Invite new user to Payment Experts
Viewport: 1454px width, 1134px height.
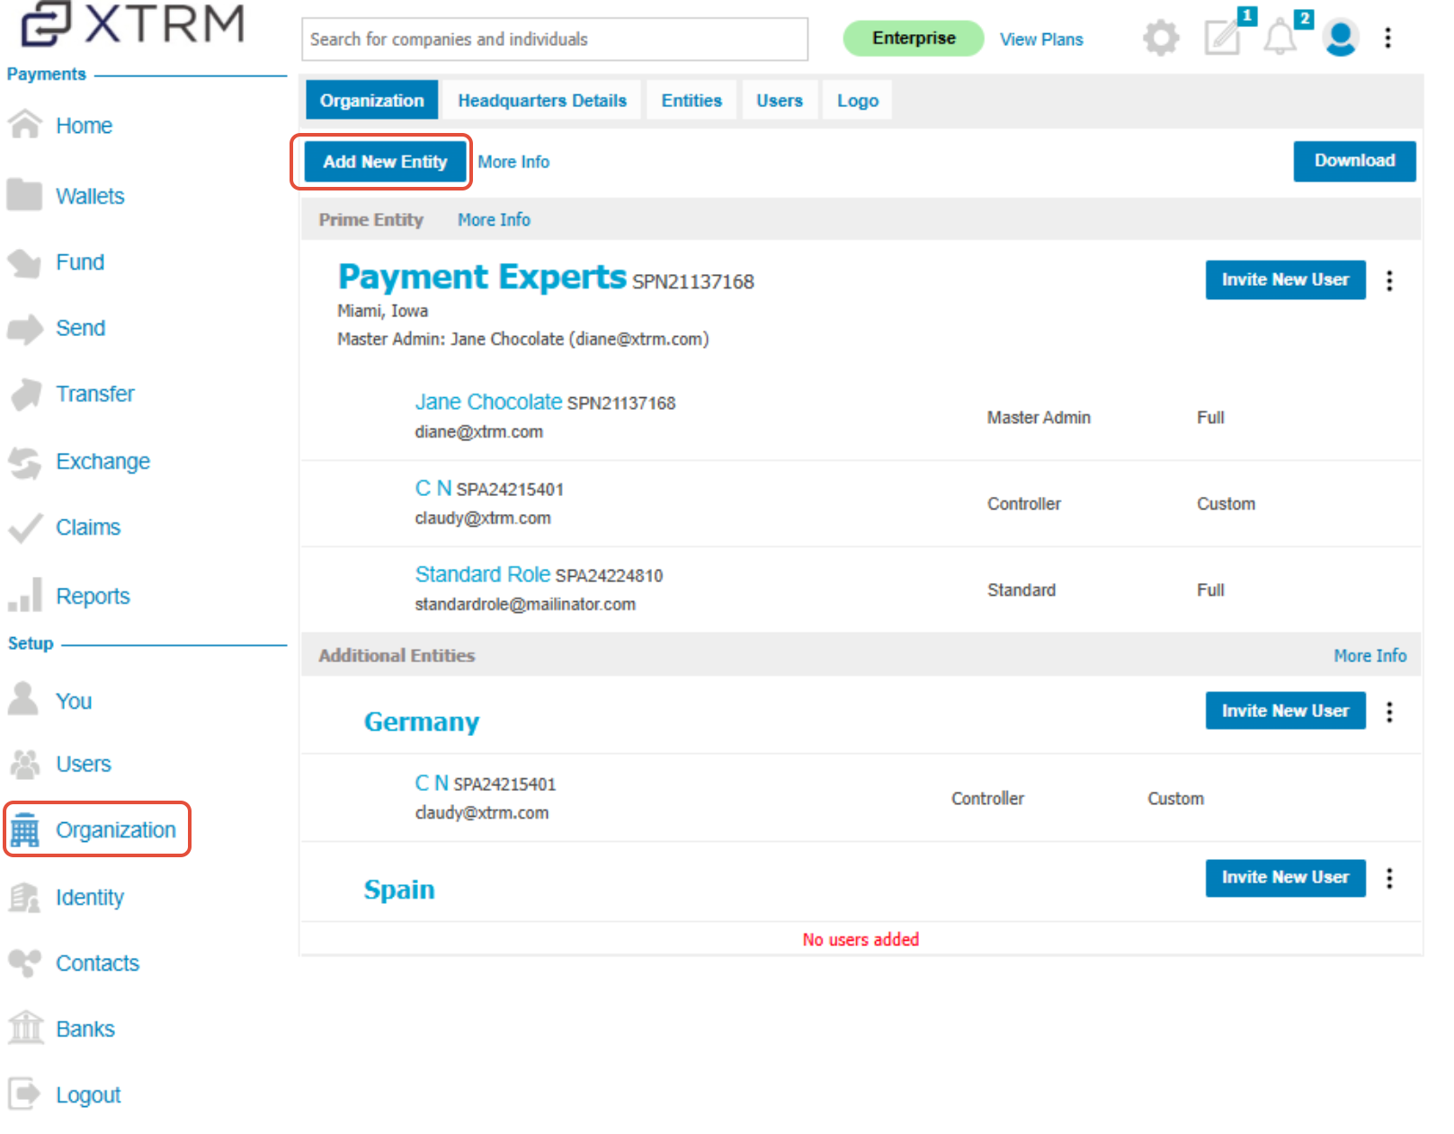[1285, 279]
